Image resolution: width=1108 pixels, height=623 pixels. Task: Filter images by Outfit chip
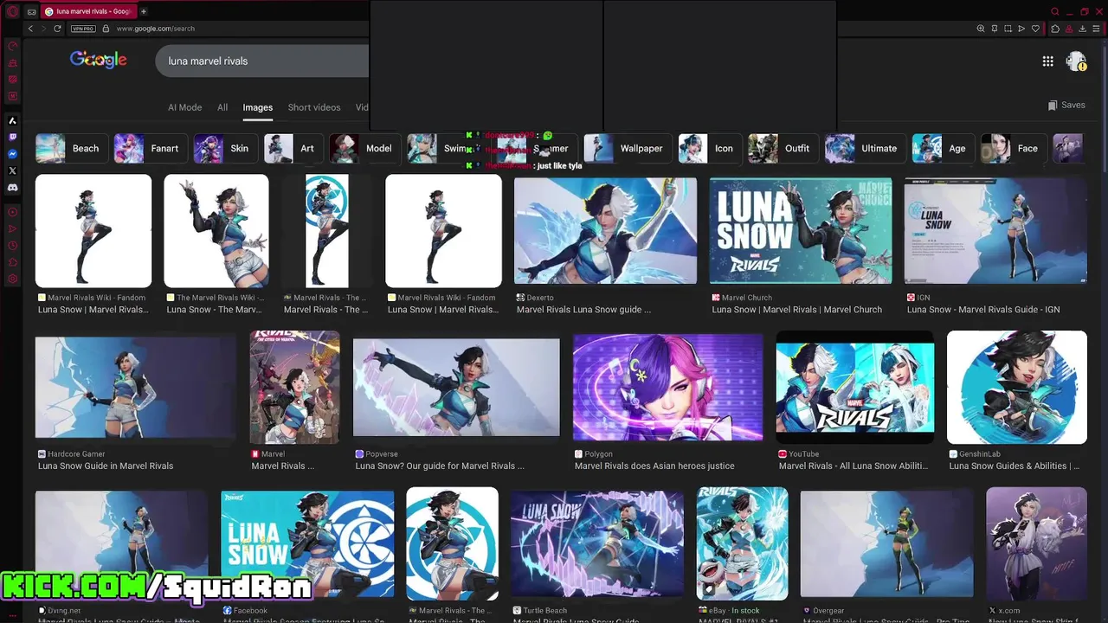pos(783,148)
